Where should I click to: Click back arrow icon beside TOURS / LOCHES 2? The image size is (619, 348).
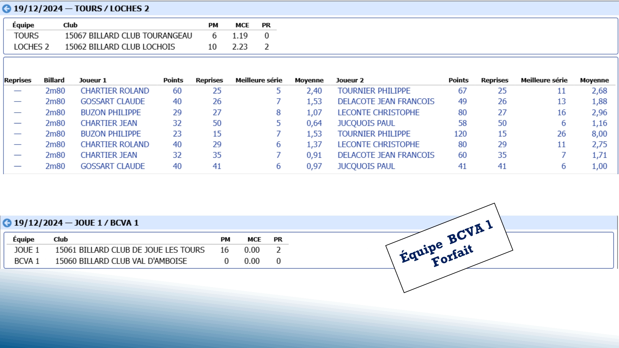coord(6,9)
